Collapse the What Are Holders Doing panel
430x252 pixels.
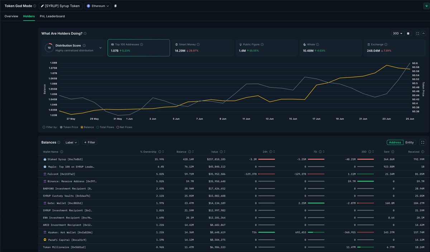tap(424, 33)
